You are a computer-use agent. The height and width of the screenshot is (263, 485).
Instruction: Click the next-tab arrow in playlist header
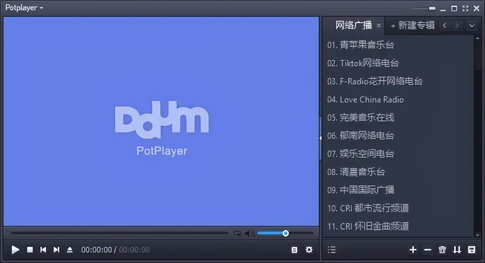pos(457,25)
